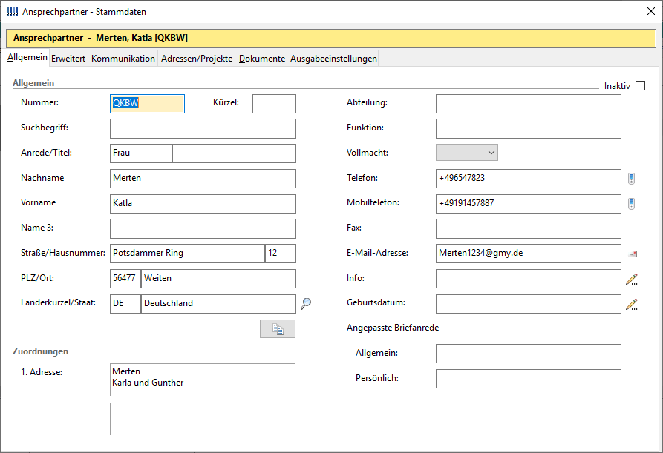Viewport: 663px width, 453px height.
Task: Open the Ausgabeeinstellungen tab
Action: coord(333,59)
